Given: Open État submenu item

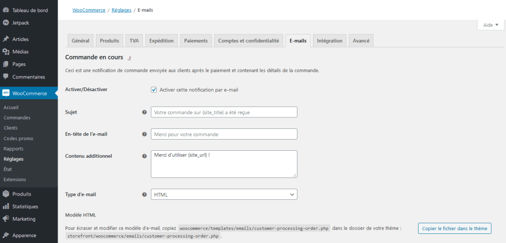Looking at the screenshot, I should [8, 169].
